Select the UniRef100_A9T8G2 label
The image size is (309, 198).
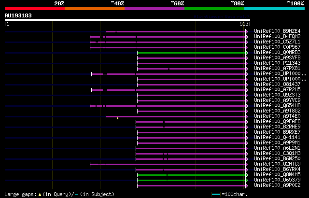point(277,111)
